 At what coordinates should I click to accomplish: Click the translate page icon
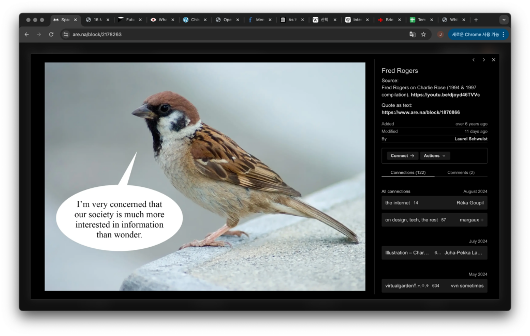tap(412, 35)
